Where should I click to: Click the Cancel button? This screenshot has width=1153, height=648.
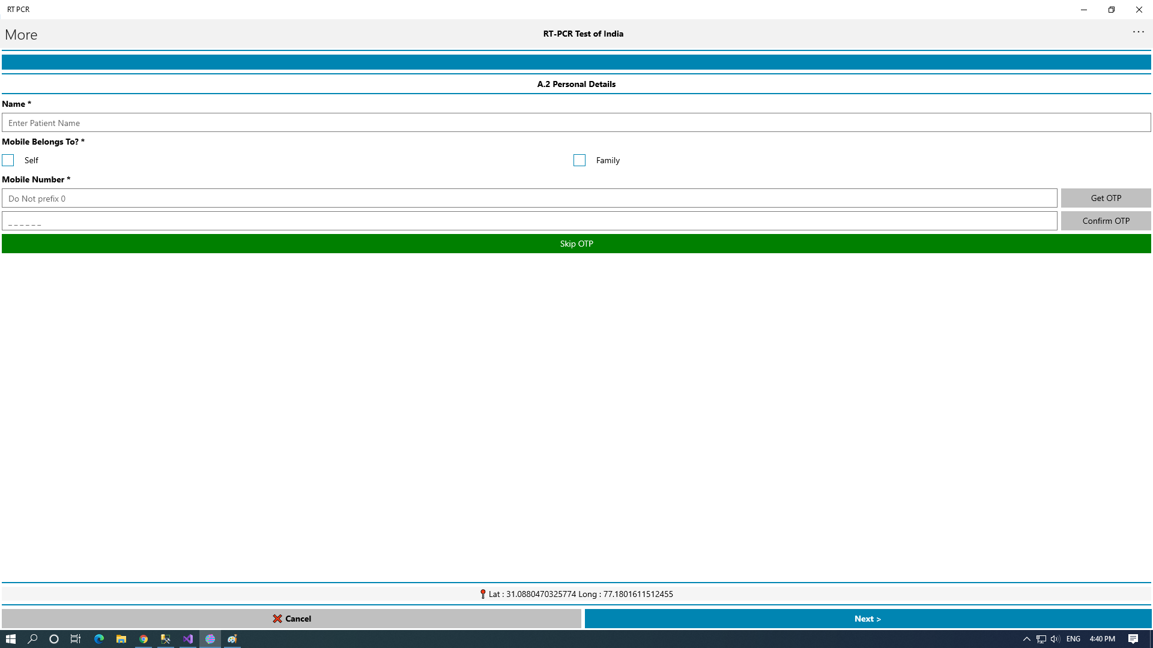click(x=291, y=619)
